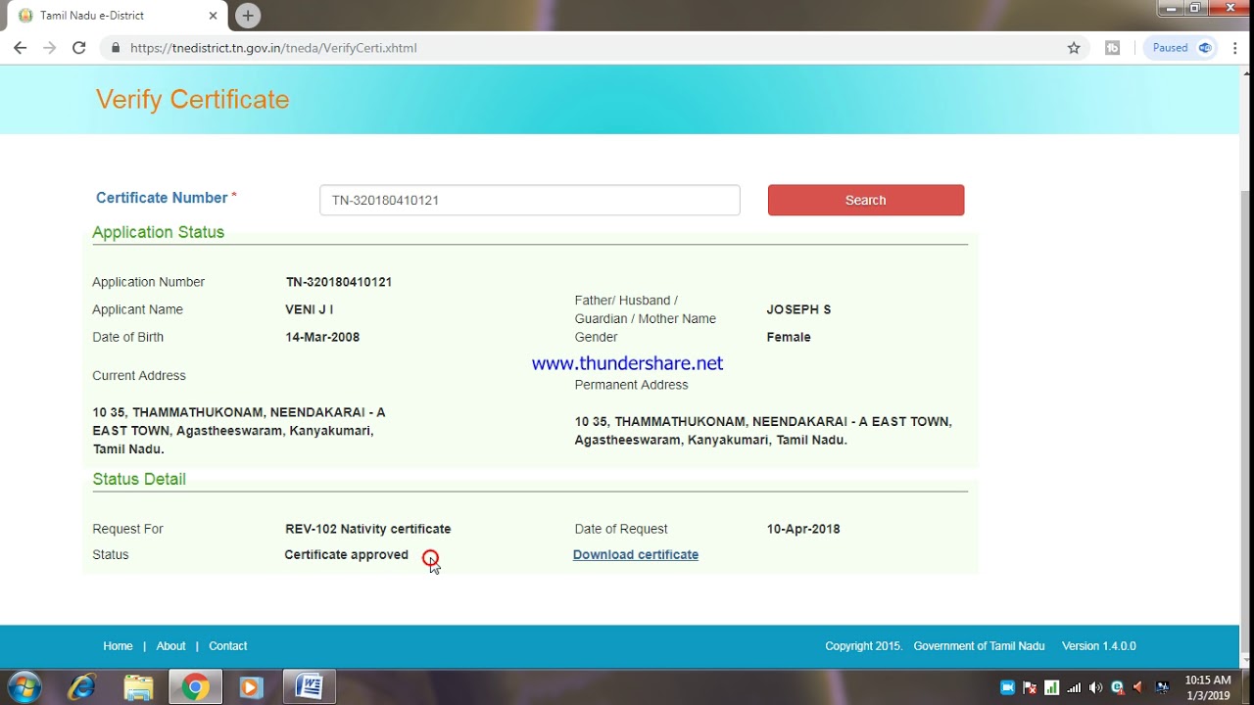Viewport: 1254px width, 705px height.
Task: Click the browser forward arrow
Action: [49, 47]
